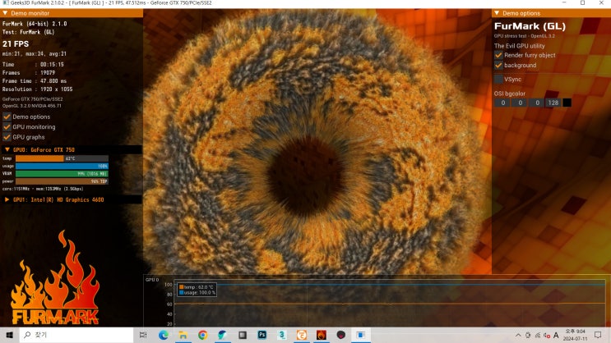Open the orange C taskbar app
611x343 pixels.
[x=301, y=335]
